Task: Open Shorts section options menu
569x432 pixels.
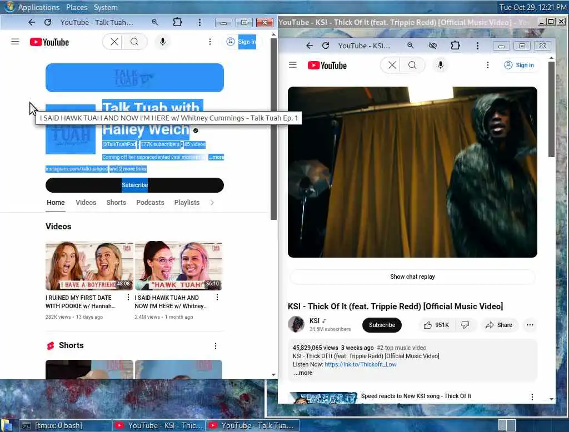Action: click(215, 346)
